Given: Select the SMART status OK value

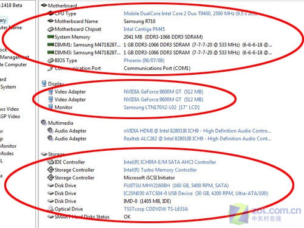Looking at the screenshot, I should (x=127, y=217).
